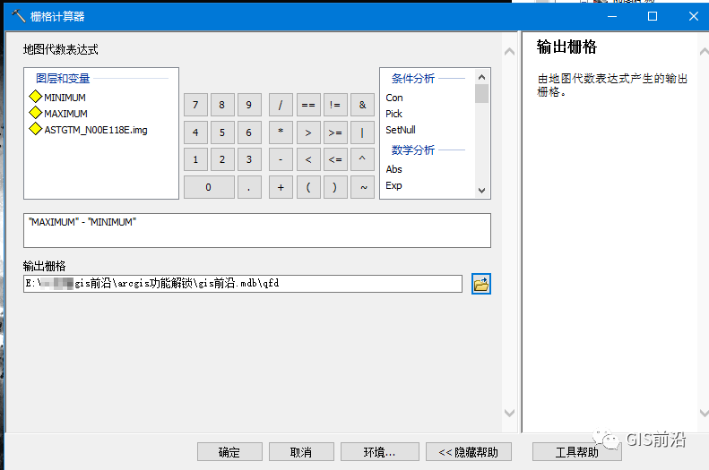Click the output raster path field
This screenshot has height=470, width=709.
tap(243, 284)
